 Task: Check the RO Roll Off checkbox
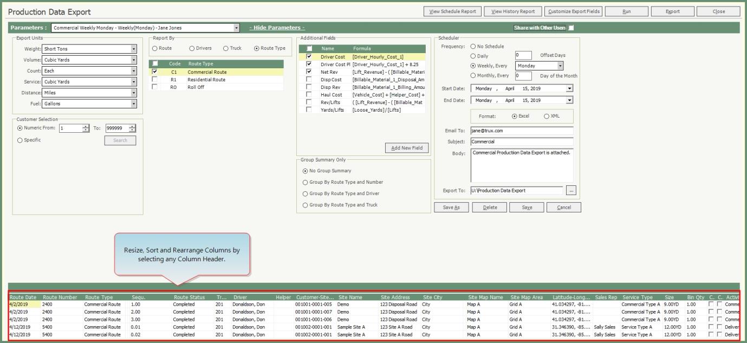pos(155,87)
